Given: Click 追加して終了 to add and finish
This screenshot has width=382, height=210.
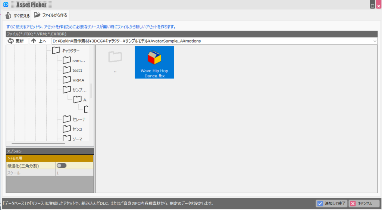Looking at the screenshot, I should [x=332, y=203].
